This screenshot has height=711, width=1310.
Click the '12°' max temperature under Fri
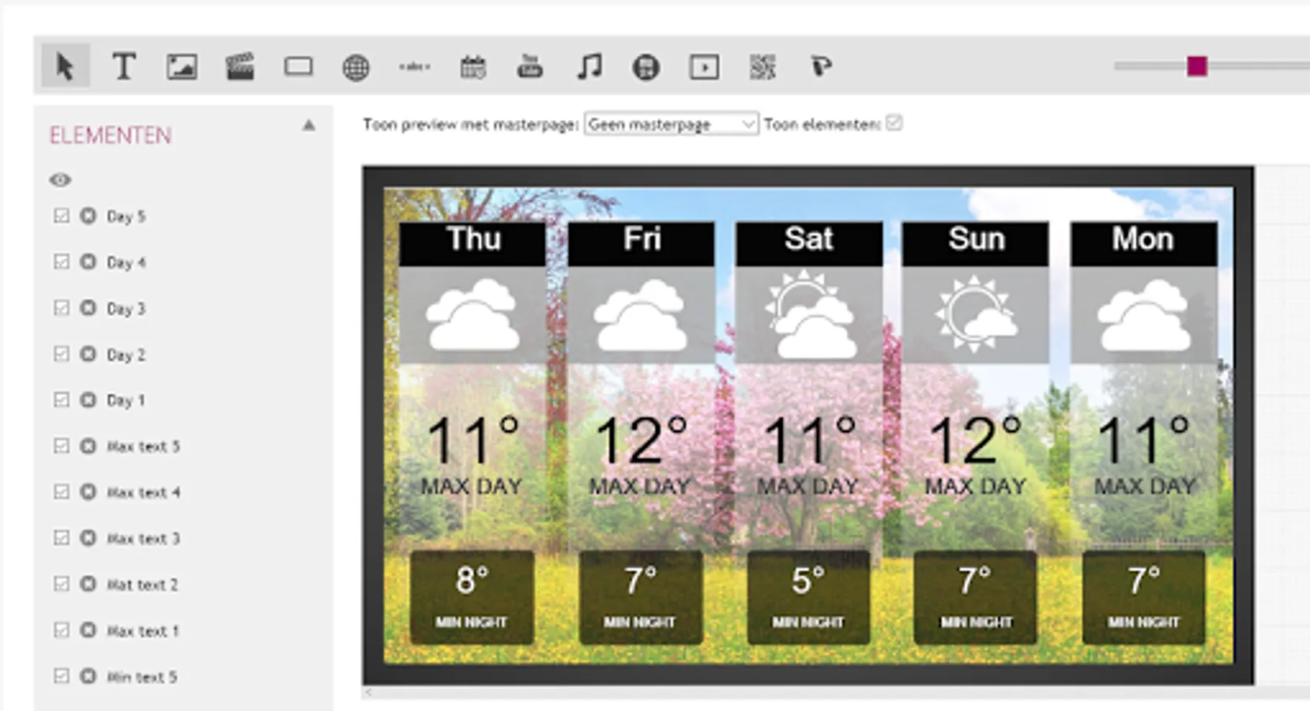point(641,439)
